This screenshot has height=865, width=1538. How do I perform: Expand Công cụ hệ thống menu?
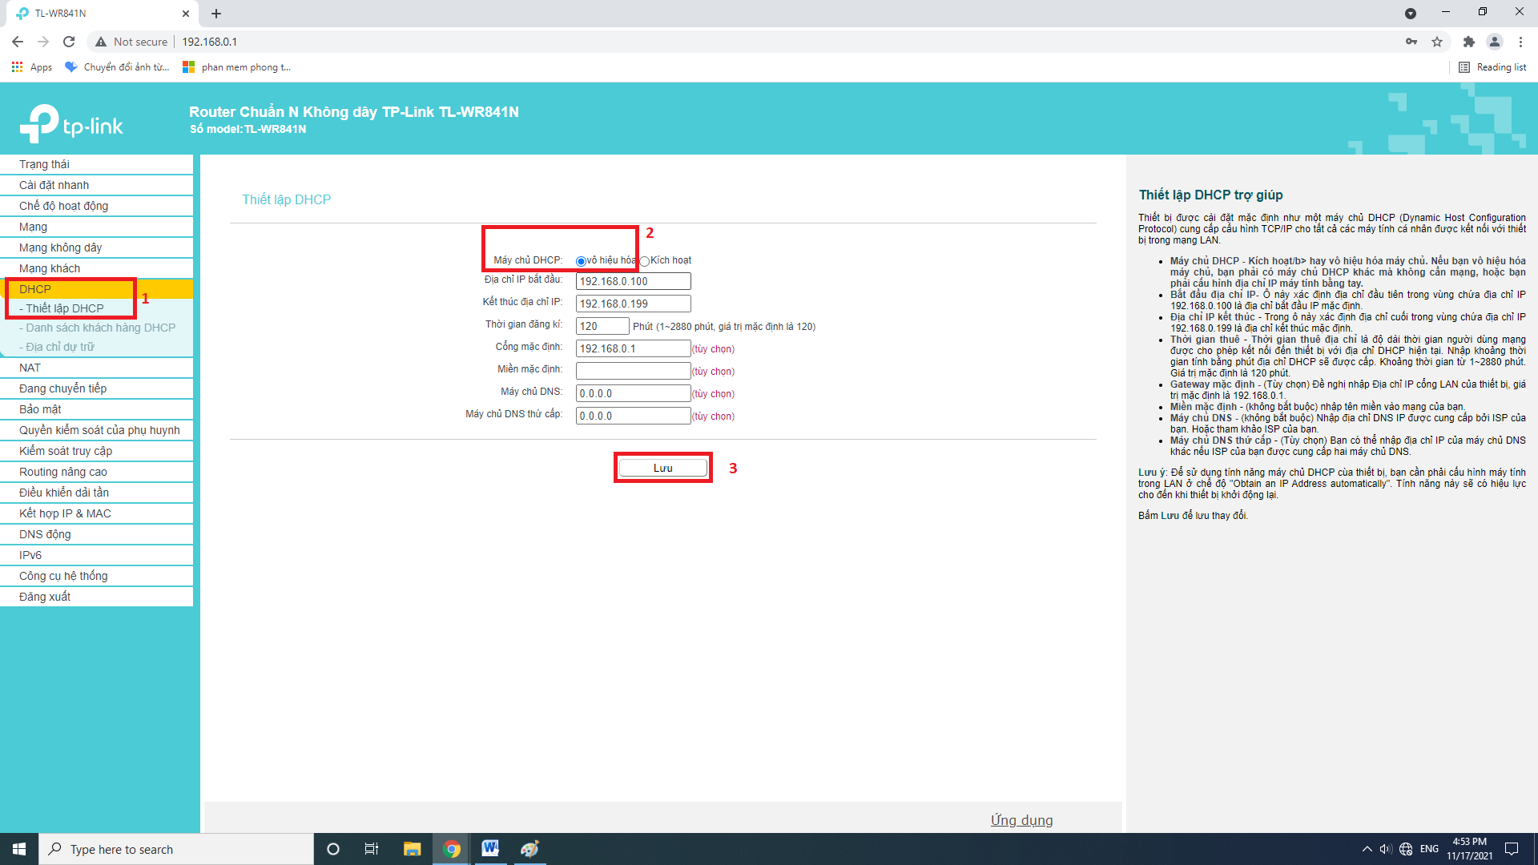(x=63, y=576)
